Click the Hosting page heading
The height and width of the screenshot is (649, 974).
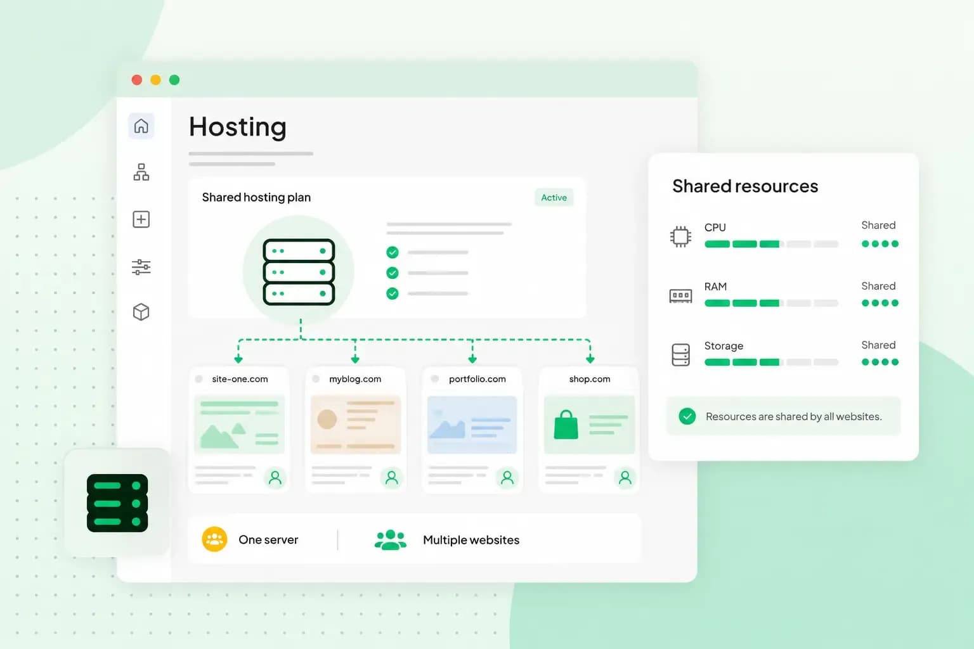click(238, 127)
